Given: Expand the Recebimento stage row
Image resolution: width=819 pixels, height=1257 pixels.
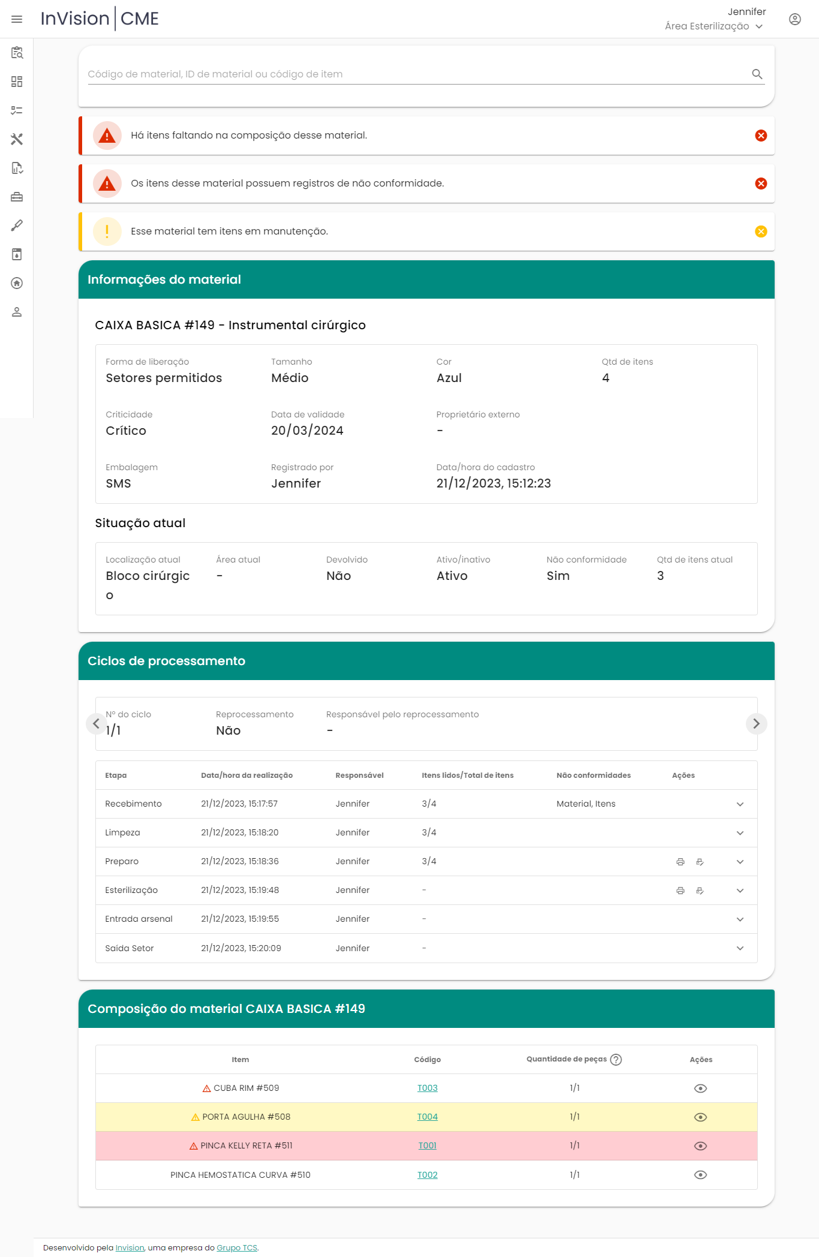Looking at the screenshot, I should click(740, 804).
